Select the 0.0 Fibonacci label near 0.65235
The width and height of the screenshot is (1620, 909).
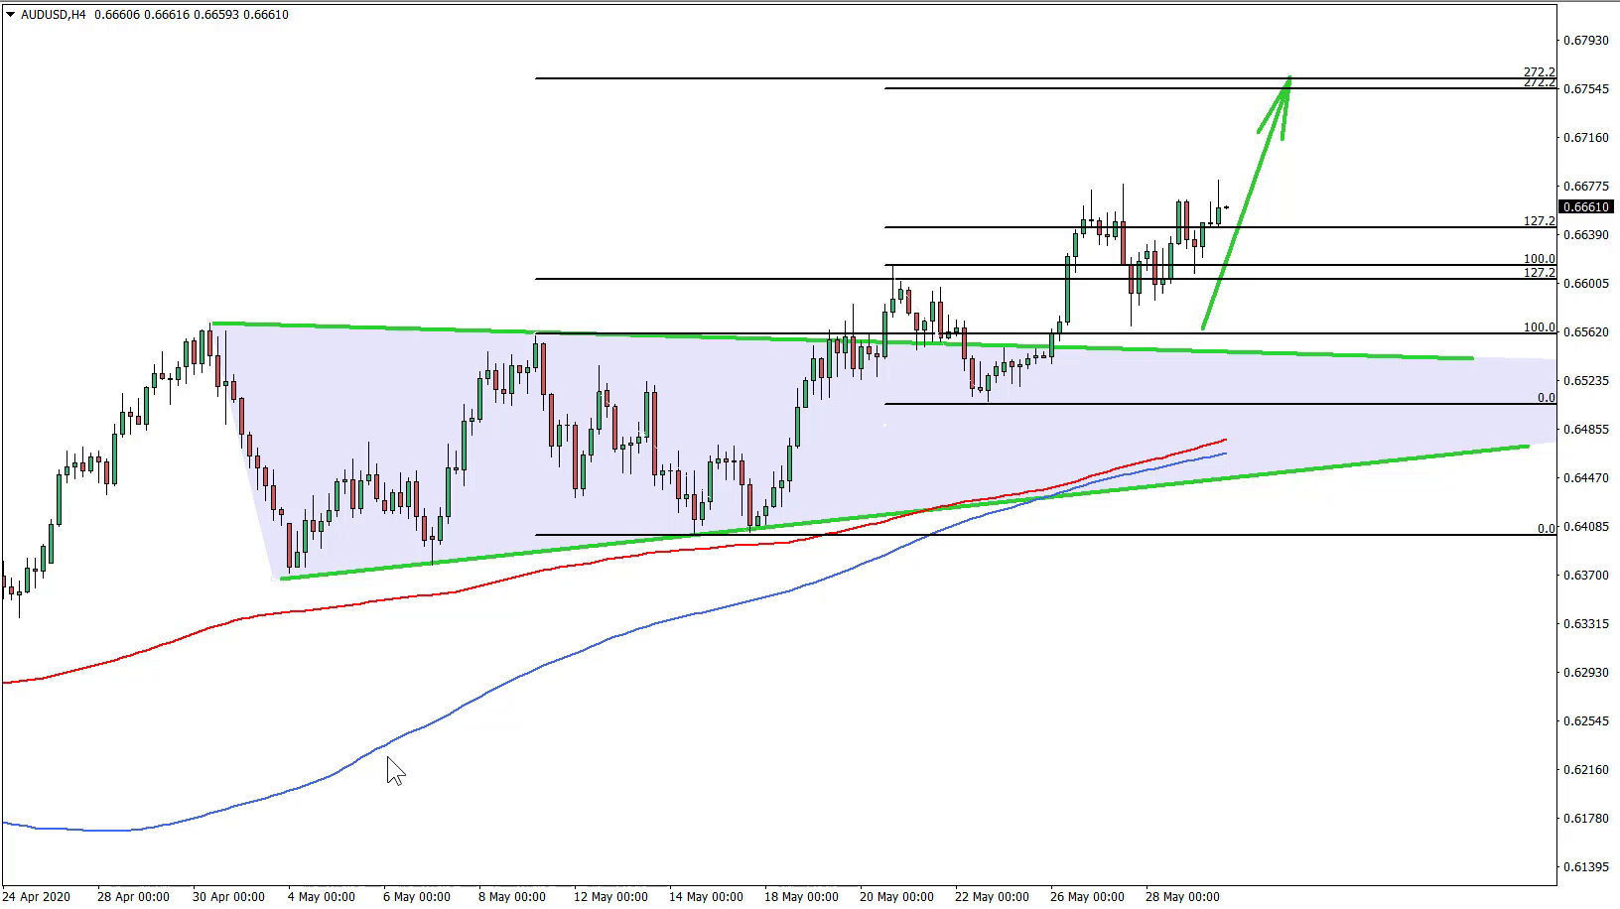[1547, 398]
